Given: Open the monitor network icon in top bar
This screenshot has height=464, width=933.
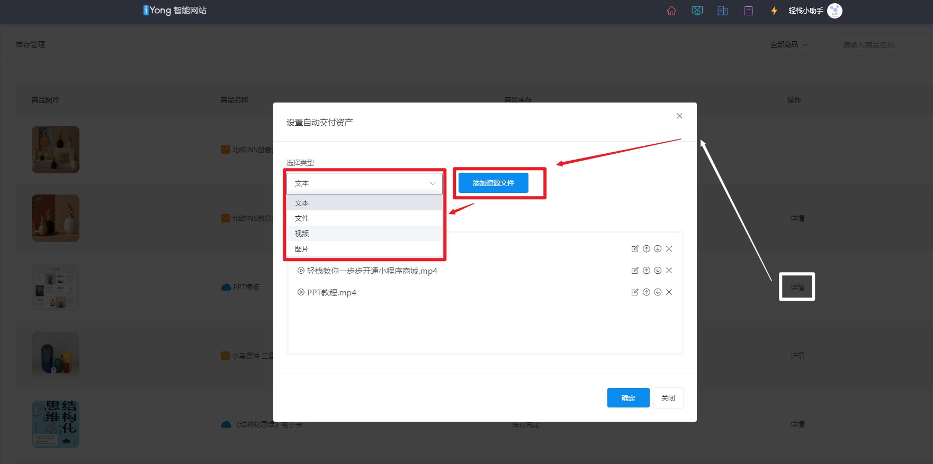Looking at the screenshot, I should point(697,11).
